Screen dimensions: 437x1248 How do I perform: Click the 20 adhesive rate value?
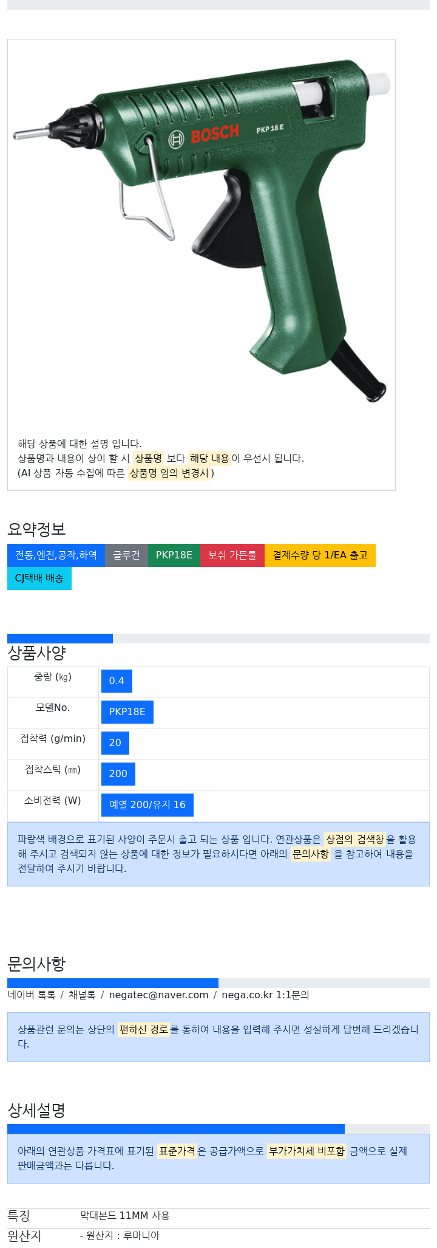(x=115, y=743)
